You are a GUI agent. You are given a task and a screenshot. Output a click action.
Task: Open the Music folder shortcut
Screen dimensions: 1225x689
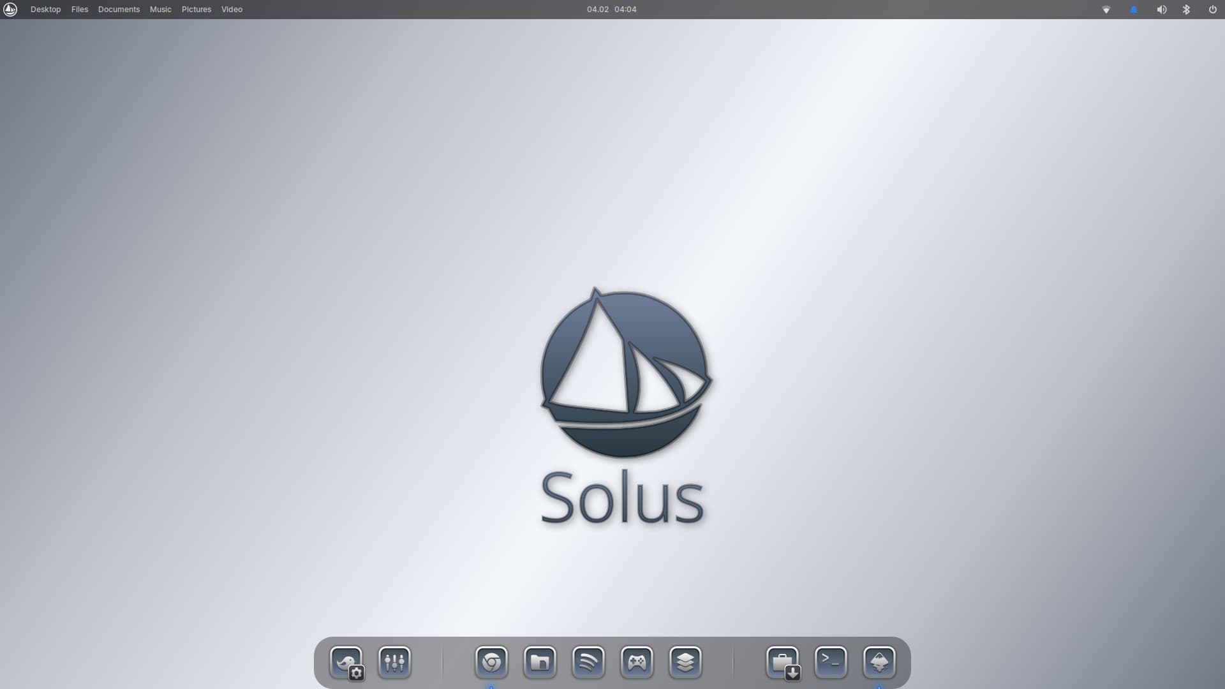160,10
